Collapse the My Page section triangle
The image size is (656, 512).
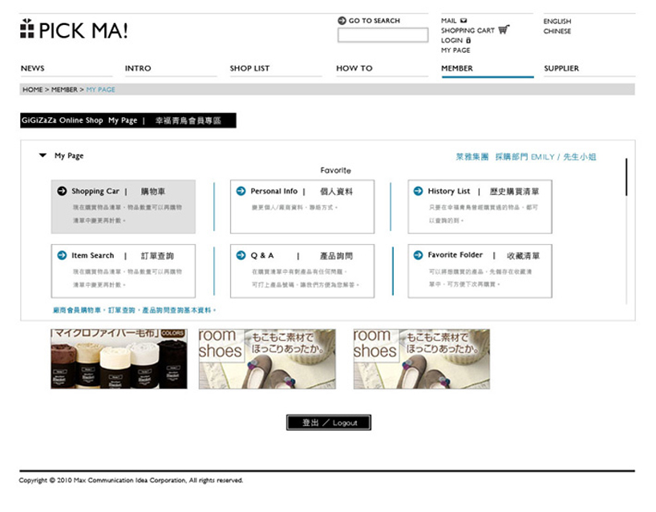pos(43,156)
